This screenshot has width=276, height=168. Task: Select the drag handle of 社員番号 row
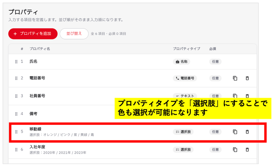pyautogui.click(x=16, y=96)
